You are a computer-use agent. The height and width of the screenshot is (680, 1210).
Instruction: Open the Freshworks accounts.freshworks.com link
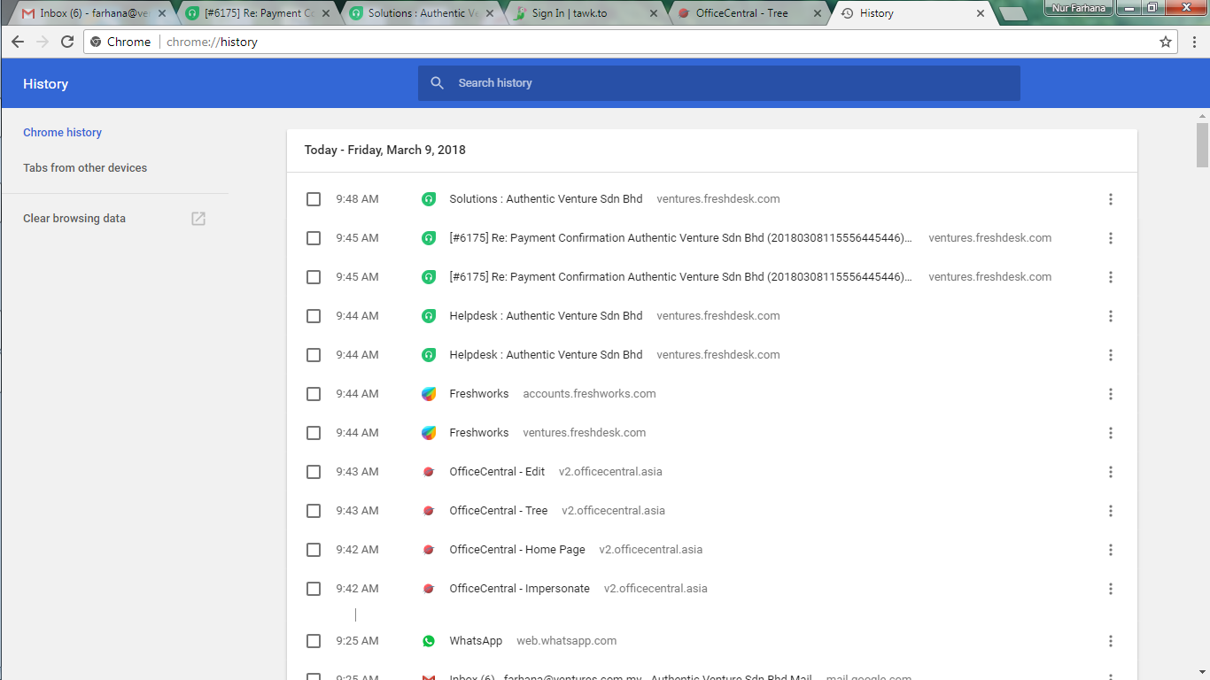click(x=479, y=394)
